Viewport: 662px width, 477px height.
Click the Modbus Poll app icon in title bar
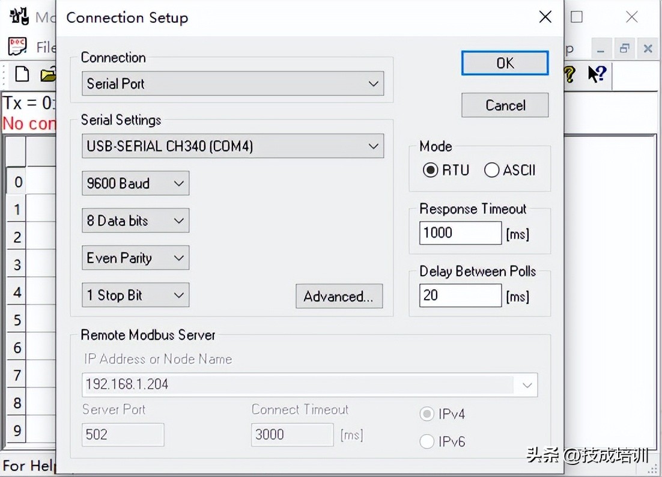click(x=19, y=17)
